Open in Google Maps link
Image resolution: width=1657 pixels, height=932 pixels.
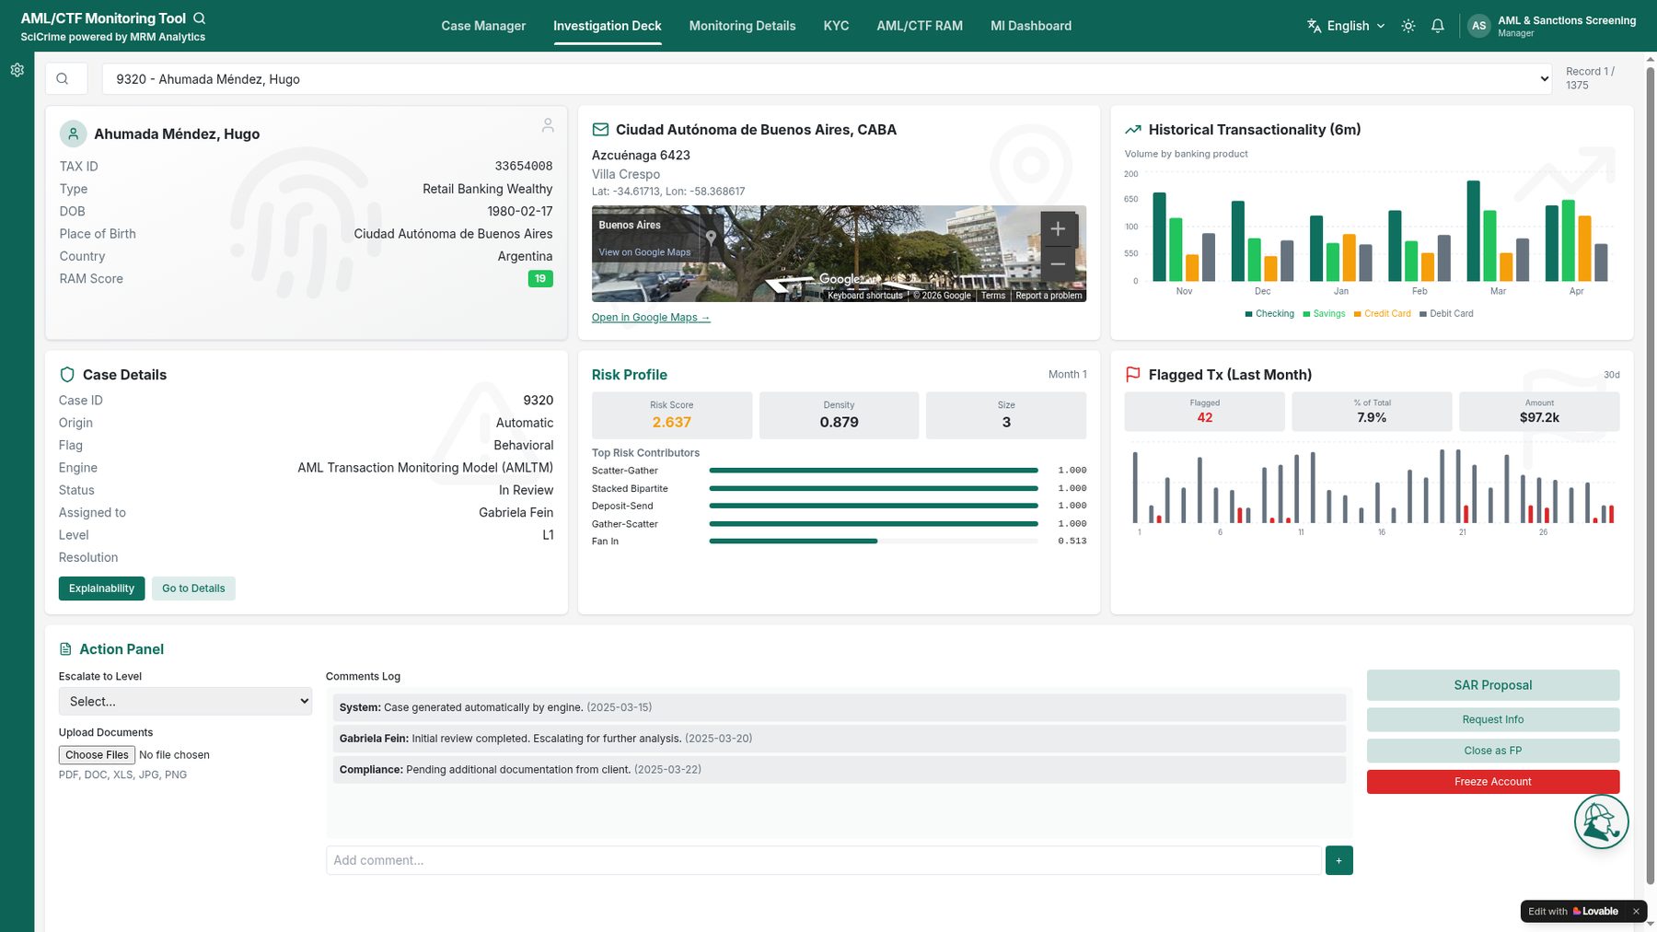[x=651, y=318]
